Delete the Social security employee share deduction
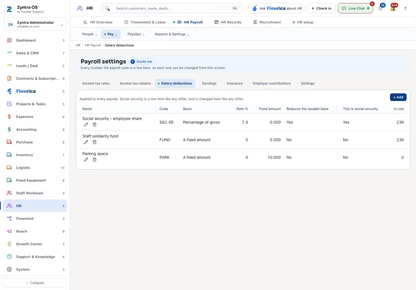The width and height of the screenshot is (416, 290). [94, 124]
